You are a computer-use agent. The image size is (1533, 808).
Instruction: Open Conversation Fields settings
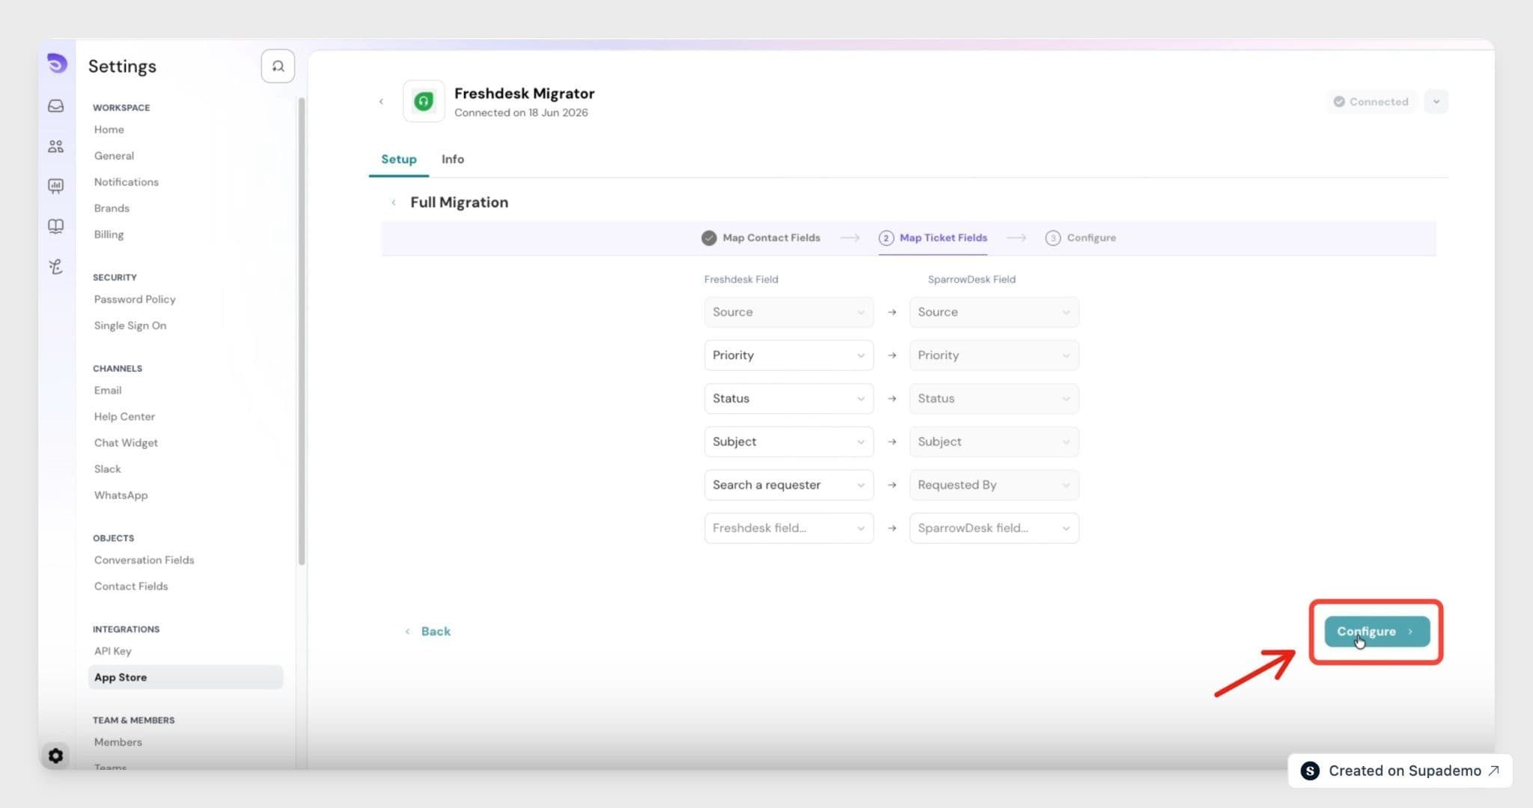tap(144, 560)
